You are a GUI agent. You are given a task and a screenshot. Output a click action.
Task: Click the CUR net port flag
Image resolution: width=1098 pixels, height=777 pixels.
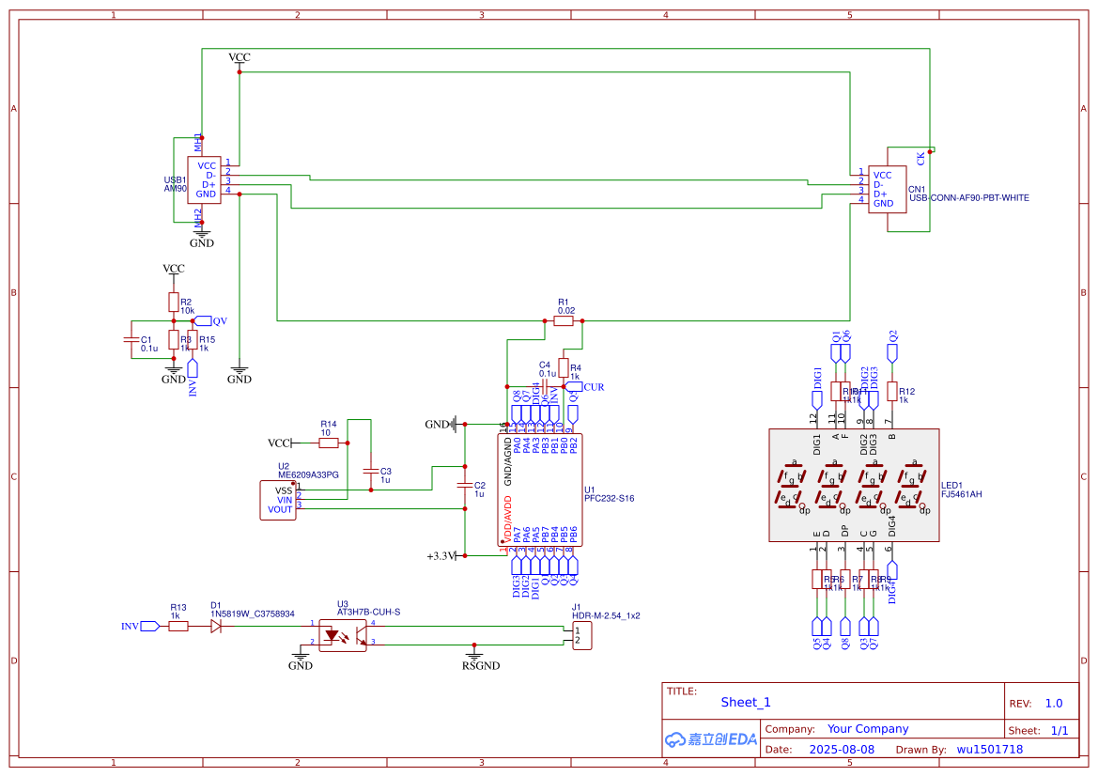573,387
